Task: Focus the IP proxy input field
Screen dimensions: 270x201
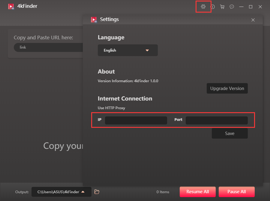Action: click(136, 120)
